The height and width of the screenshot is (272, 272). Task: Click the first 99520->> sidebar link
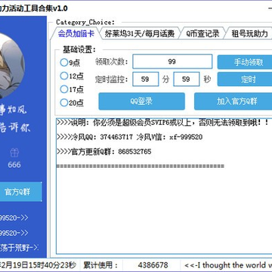[x=14, y=218]
